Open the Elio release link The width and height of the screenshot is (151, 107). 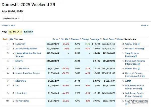click(17, 85)
